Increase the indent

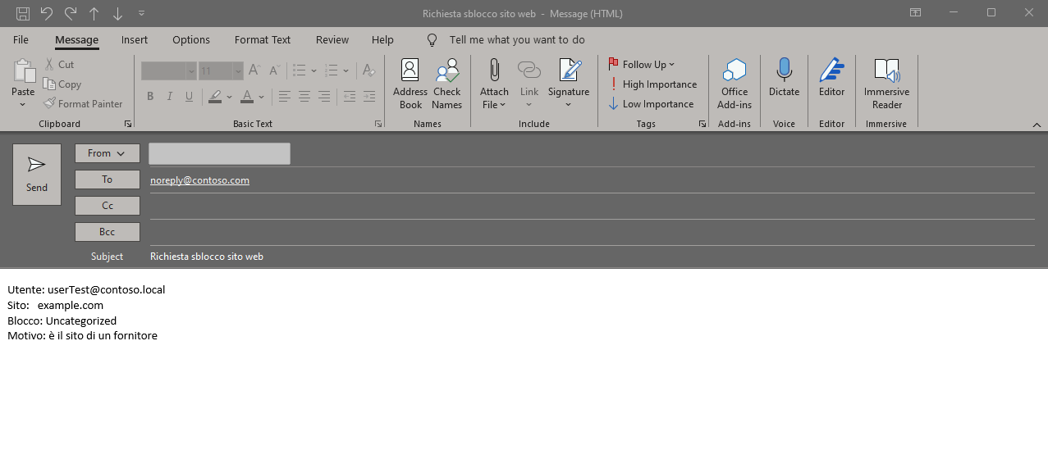click(369, 97)
